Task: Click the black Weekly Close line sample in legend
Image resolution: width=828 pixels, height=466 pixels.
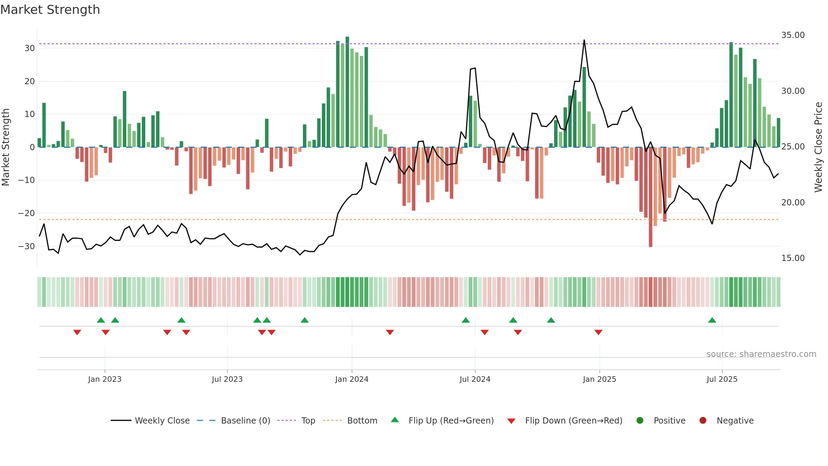Action: 121,420
